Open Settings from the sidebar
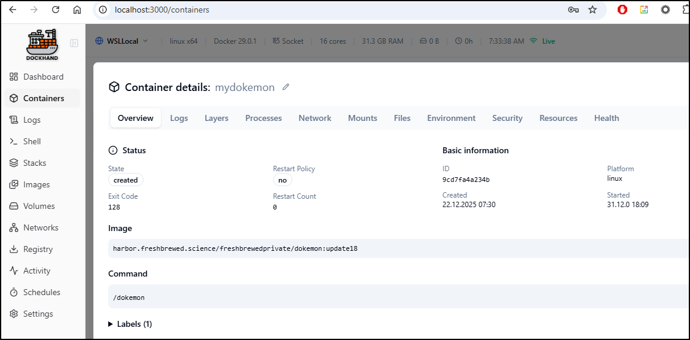Screen dimensions: 690x340 click(x=38, y=314)
